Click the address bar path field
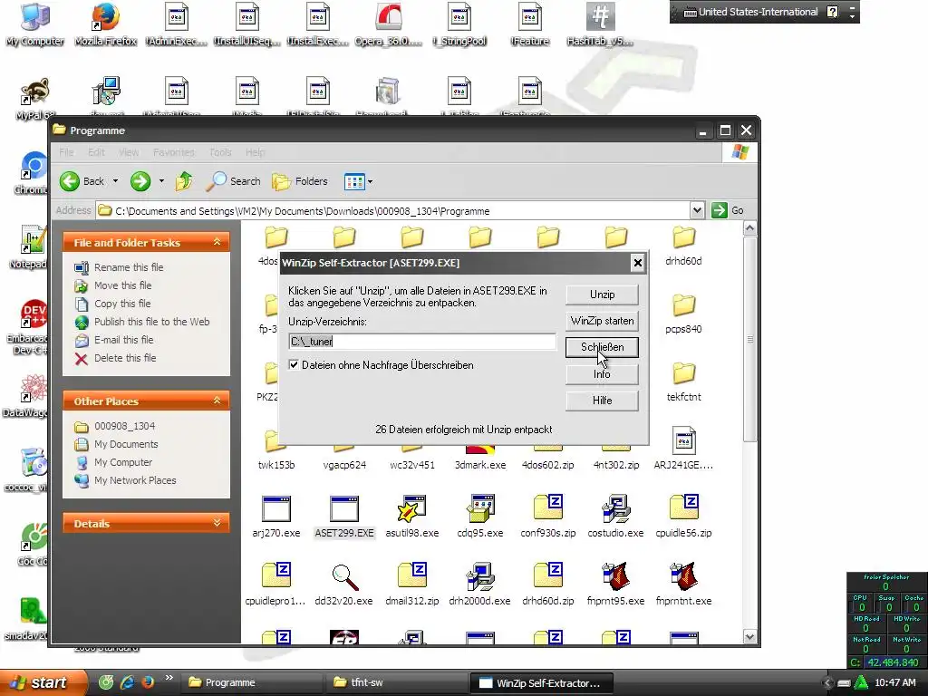The height and width of the screenshot is (696, 928). [x=393, y=210]
